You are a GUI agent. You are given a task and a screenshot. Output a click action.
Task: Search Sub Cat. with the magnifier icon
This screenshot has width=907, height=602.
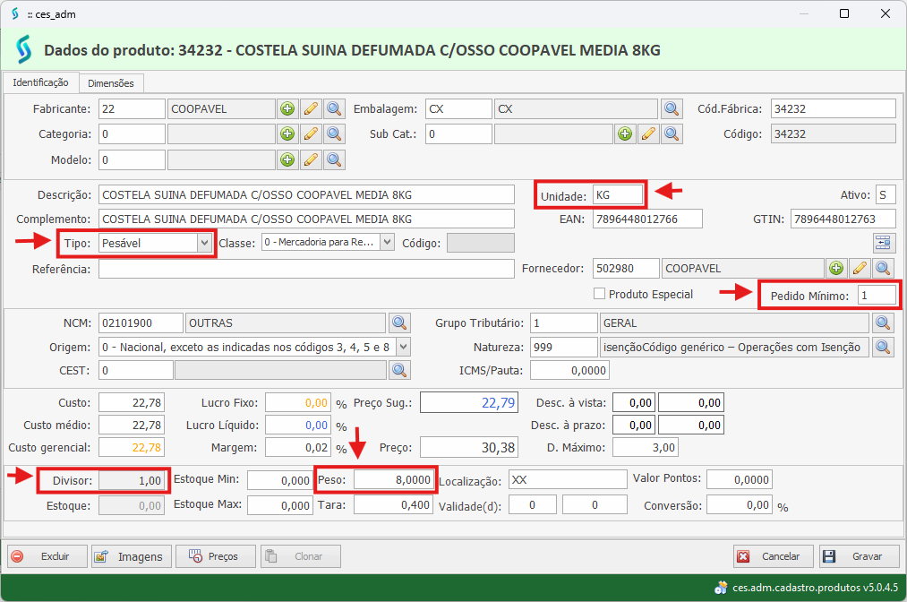point(672,133)
